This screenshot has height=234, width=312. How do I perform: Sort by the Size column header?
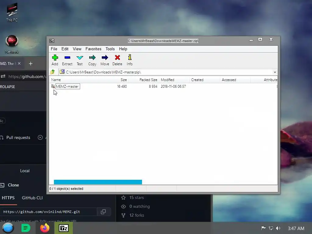[113, 80]
